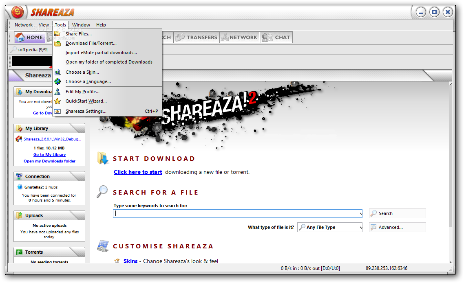This screenshot has width=464, height=283.
Task: Select Share Files... menu entry
Action: pyautogui.click(x=107, y=34)
